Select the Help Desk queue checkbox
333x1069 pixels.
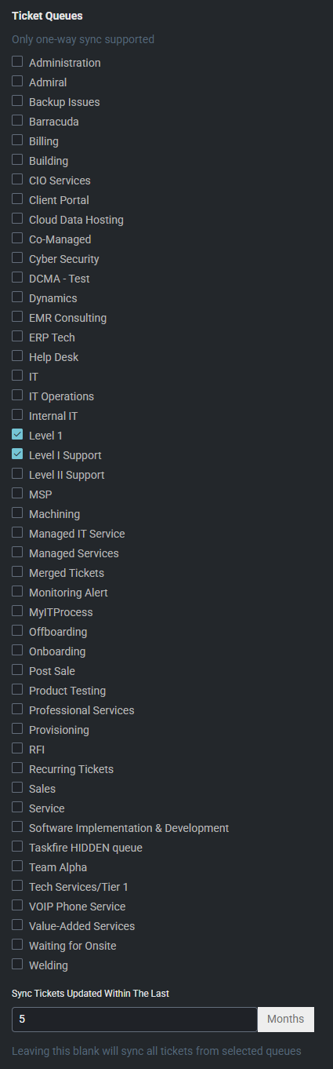pos(17,356)
